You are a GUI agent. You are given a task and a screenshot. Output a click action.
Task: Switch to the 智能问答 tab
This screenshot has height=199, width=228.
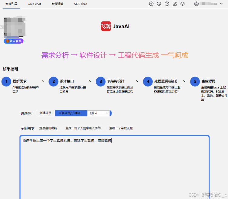(x=58, y=4)
